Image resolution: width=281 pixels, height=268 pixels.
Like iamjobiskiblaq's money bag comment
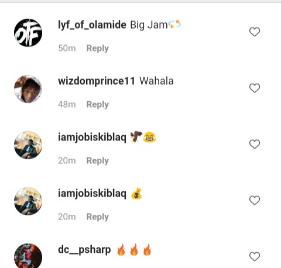255,200
